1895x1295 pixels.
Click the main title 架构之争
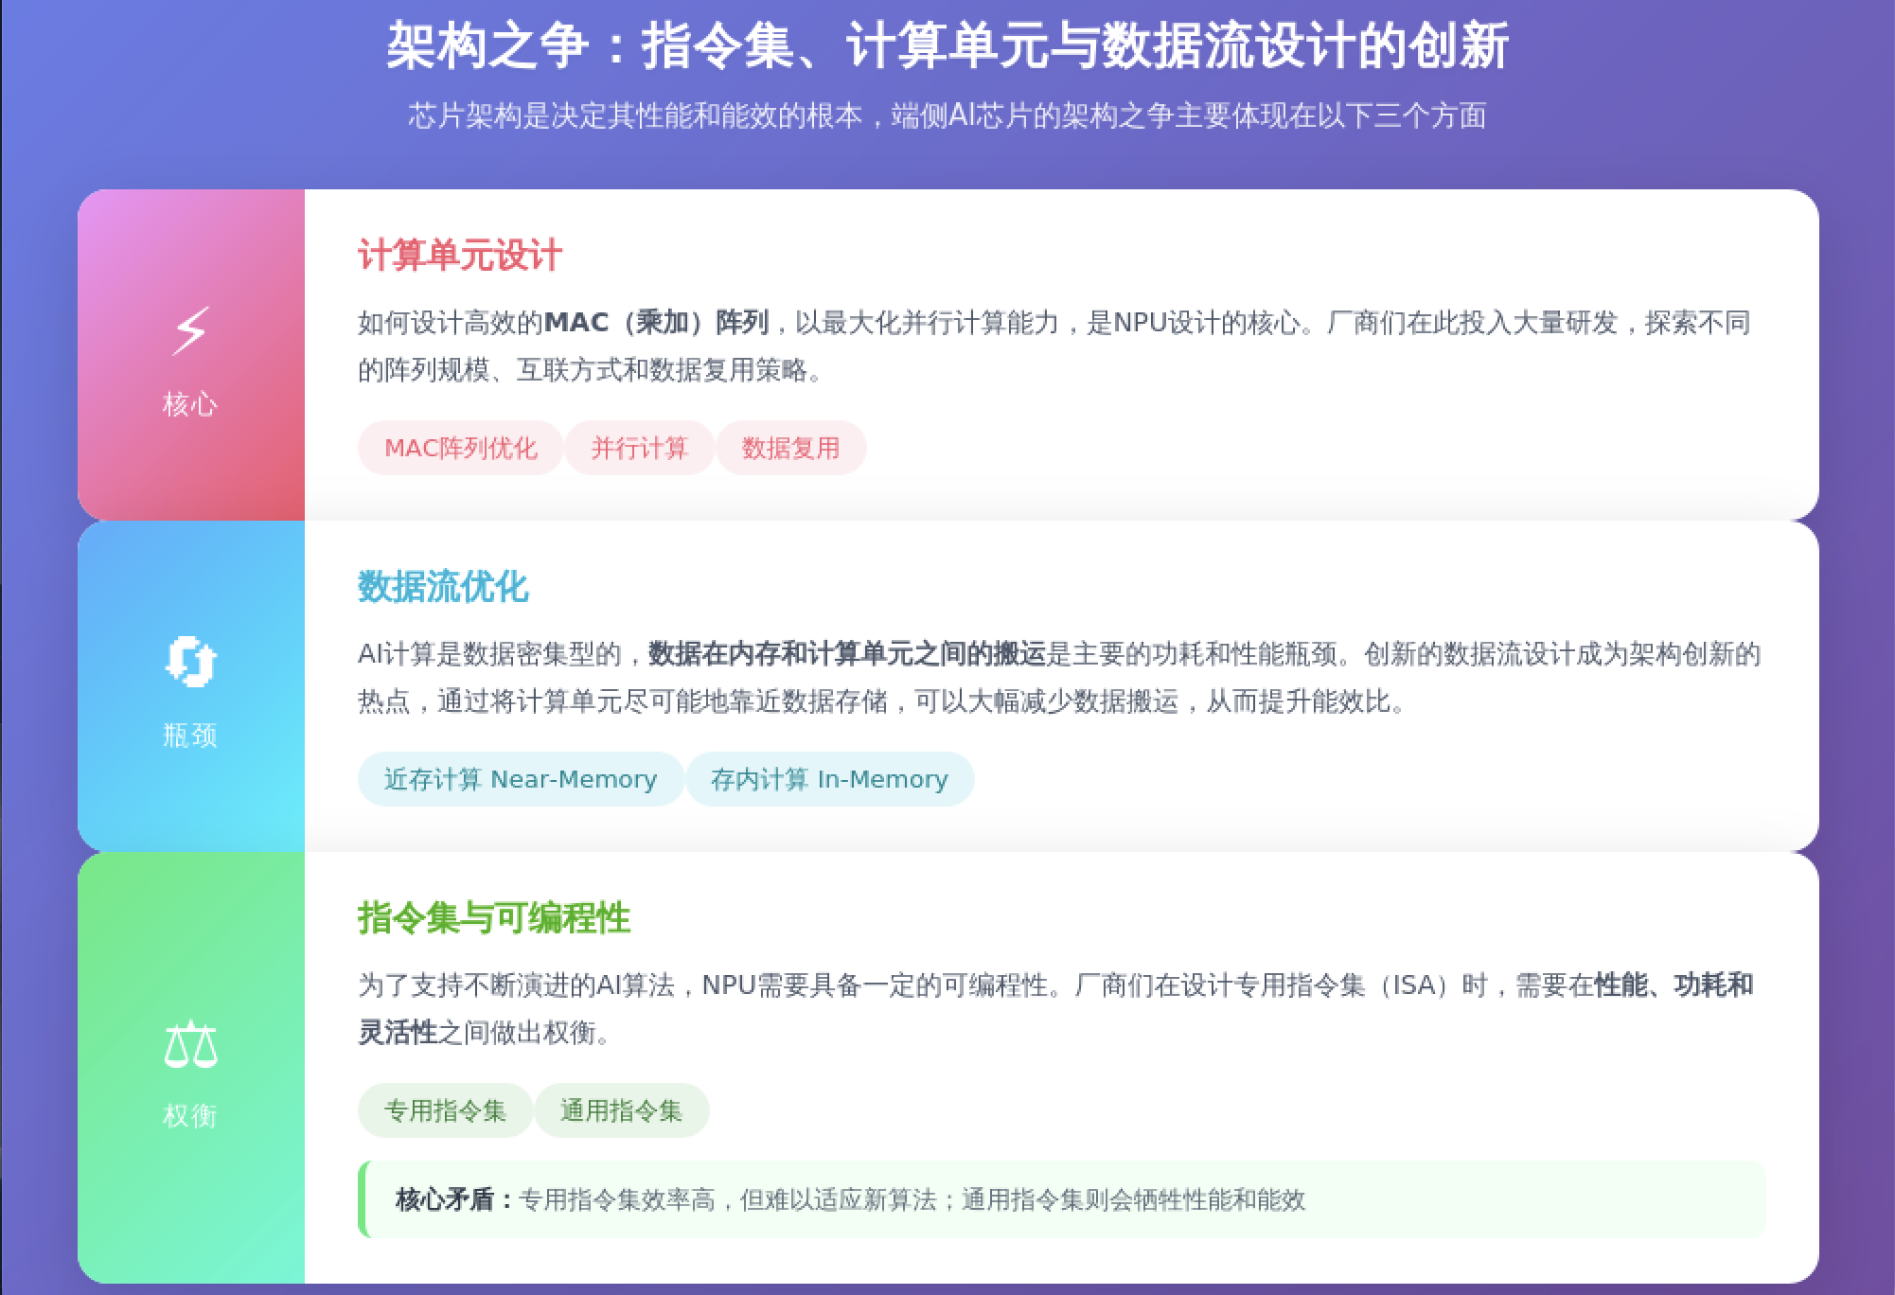[947, 45]
